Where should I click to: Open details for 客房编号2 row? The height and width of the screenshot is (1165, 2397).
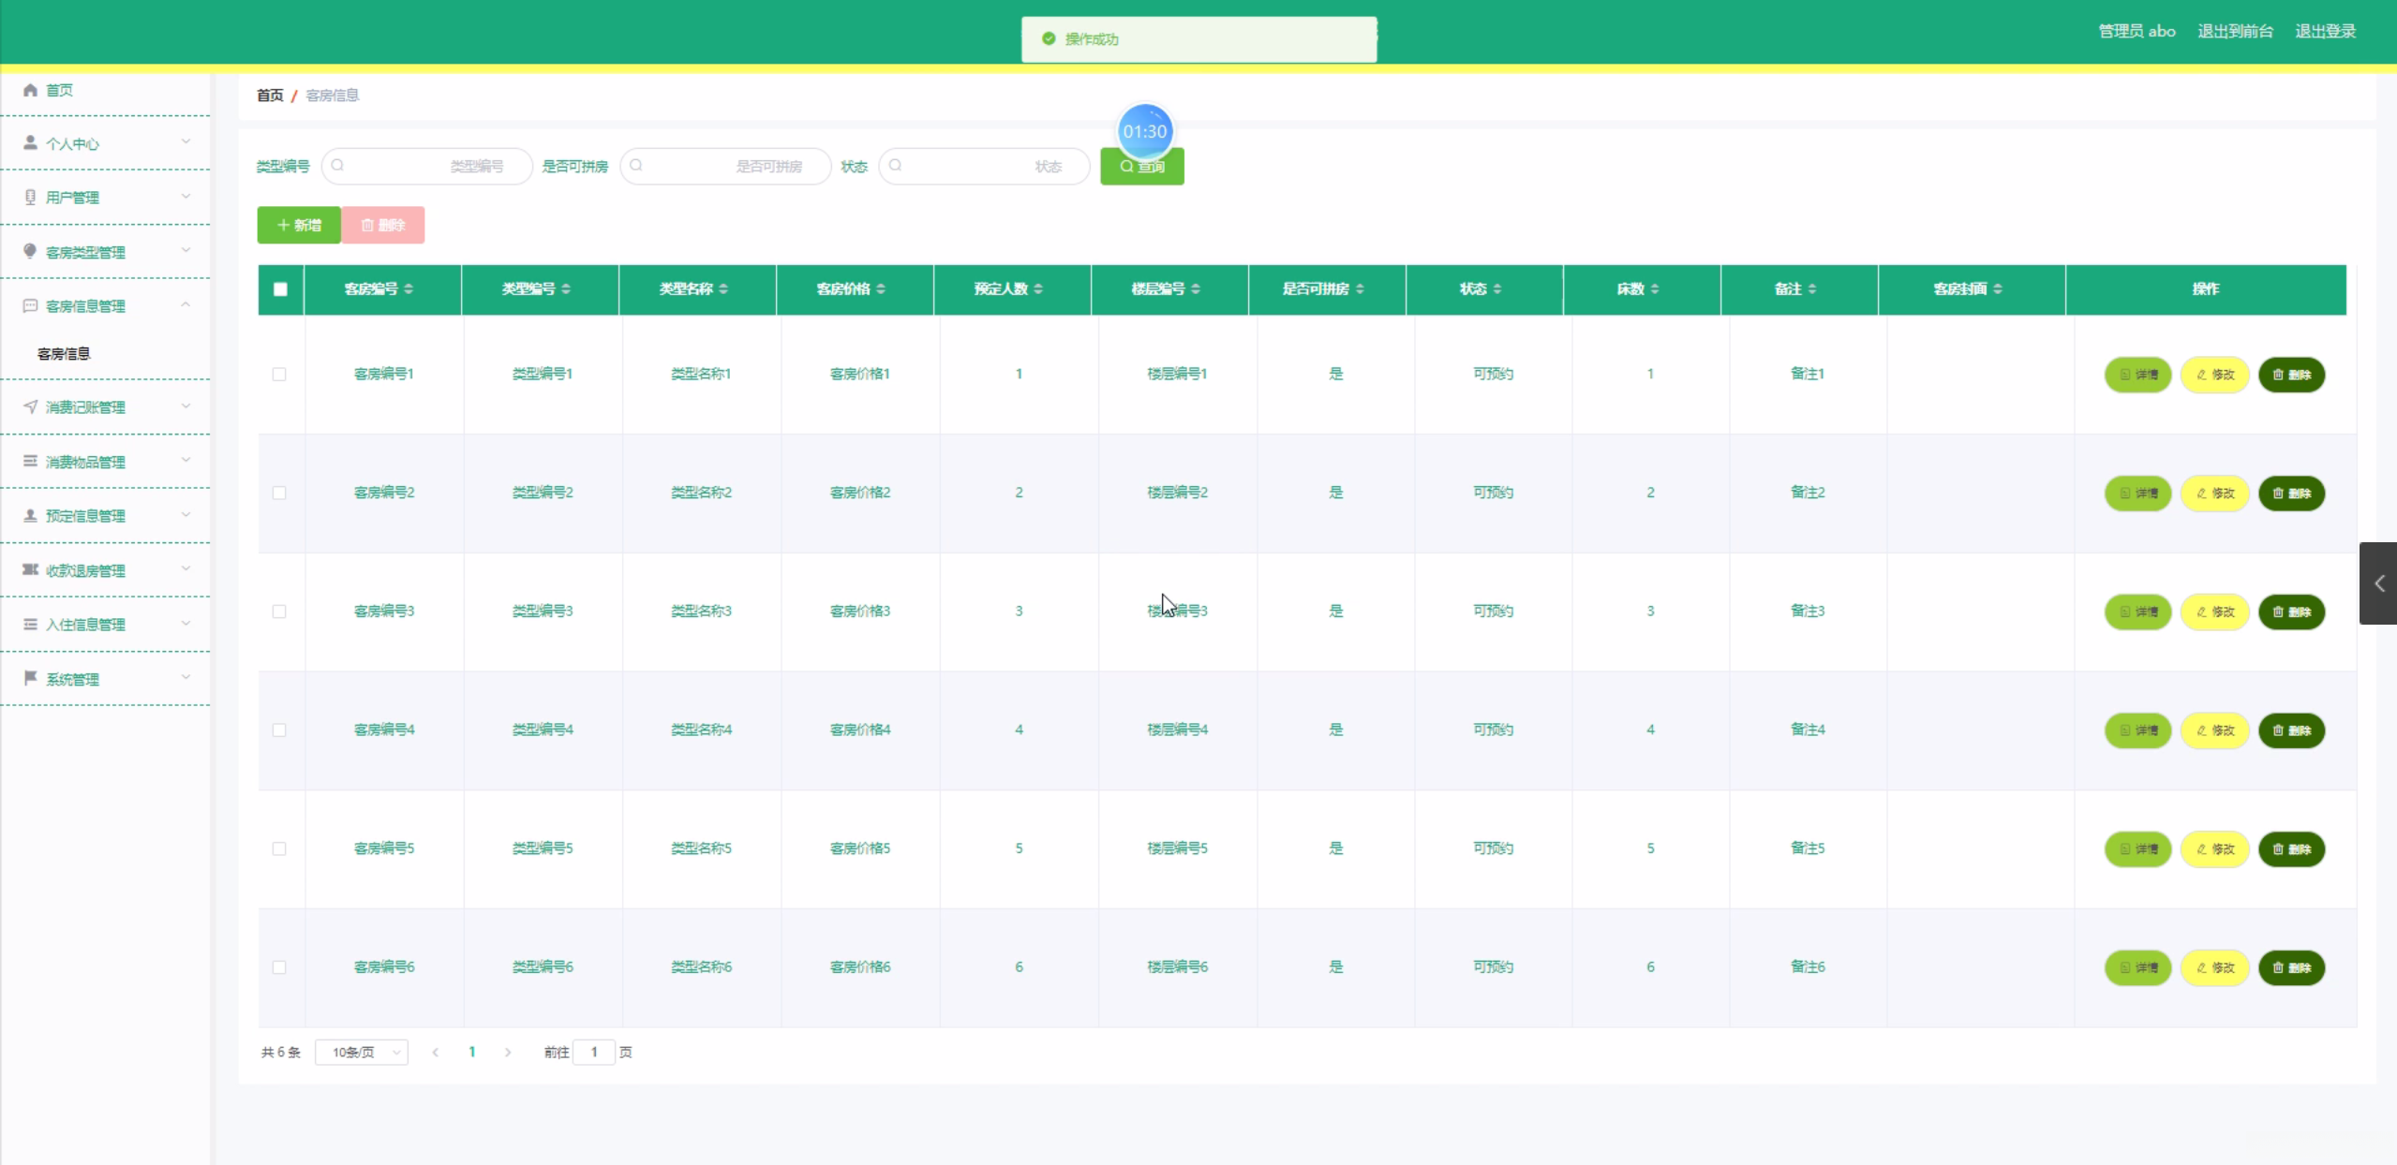click(x=2137, y=494)
